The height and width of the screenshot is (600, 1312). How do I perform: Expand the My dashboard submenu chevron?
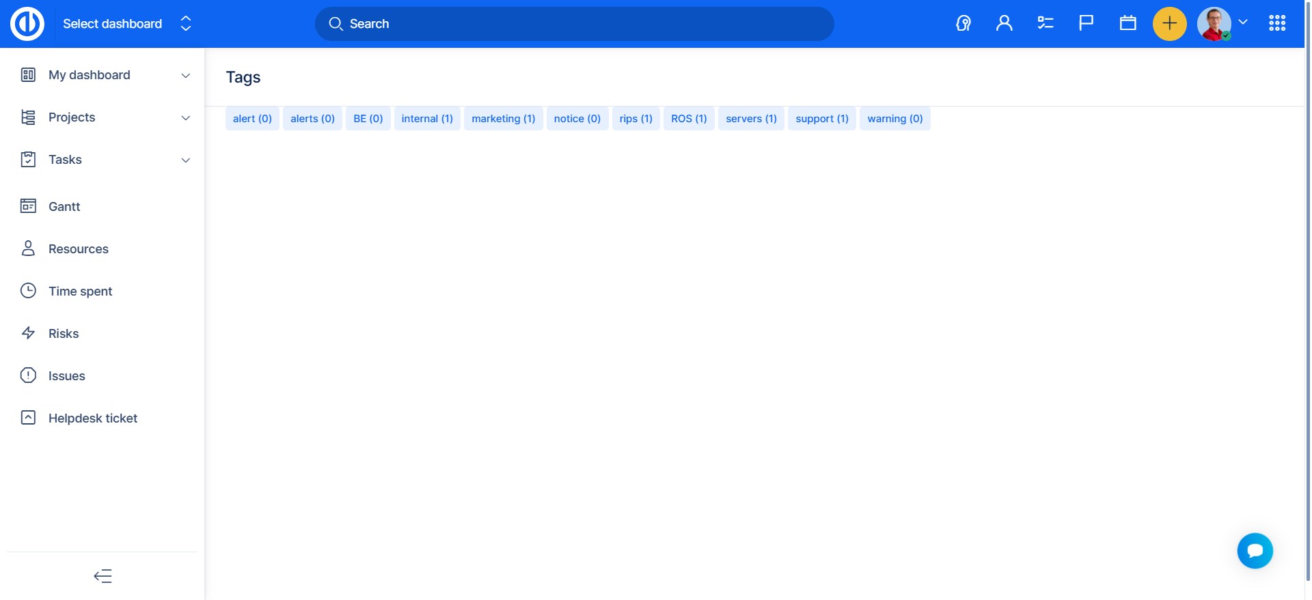coord(185,76)
